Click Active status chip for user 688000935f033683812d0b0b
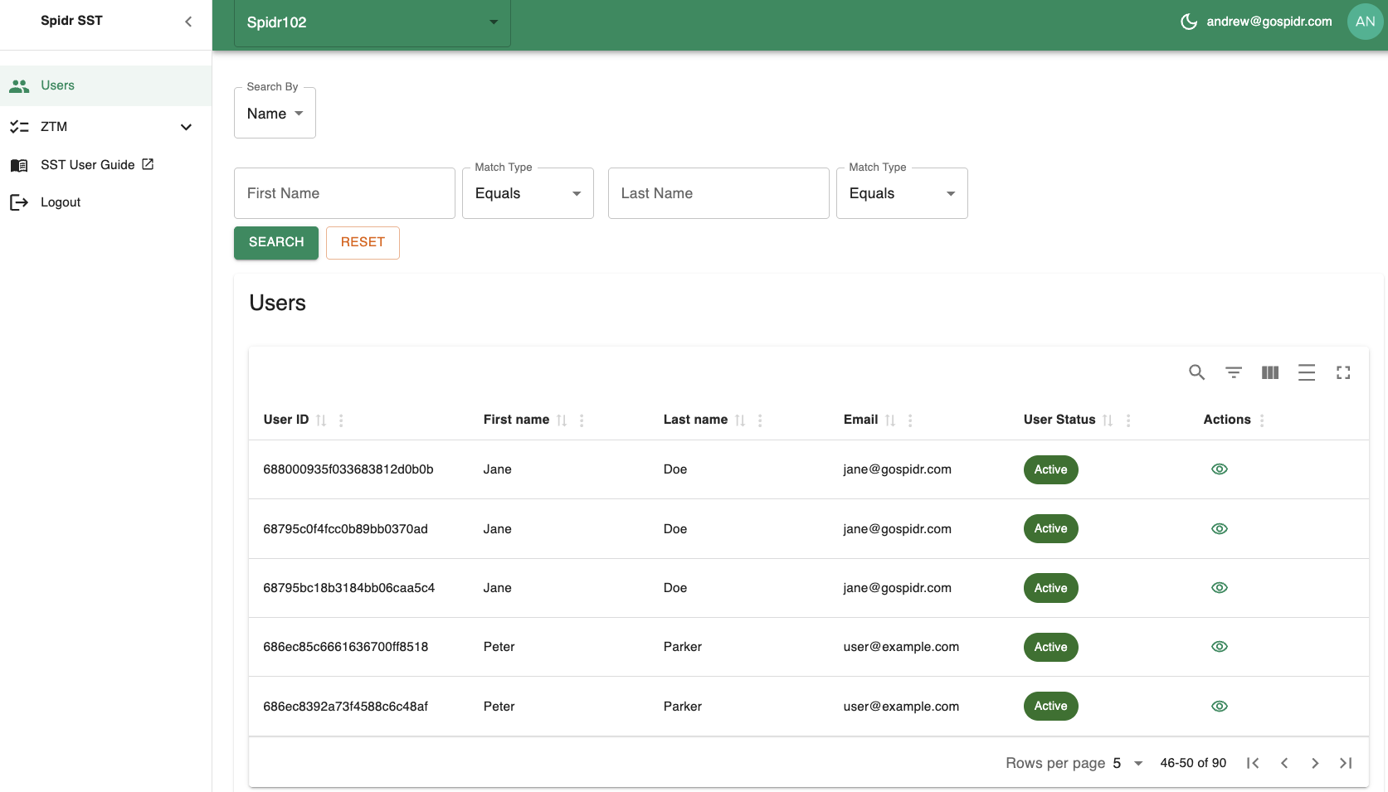 pyautogui.click(x=1050, y=469)
